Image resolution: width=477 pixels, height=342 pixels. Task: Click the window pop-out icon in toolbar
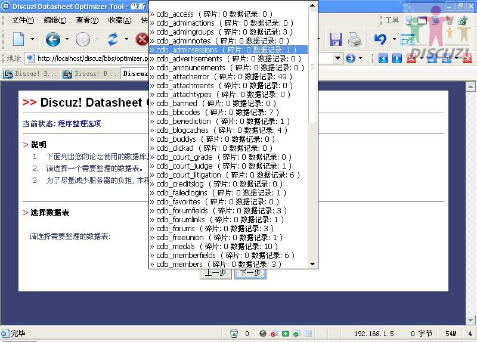click(x=407, y=40)
